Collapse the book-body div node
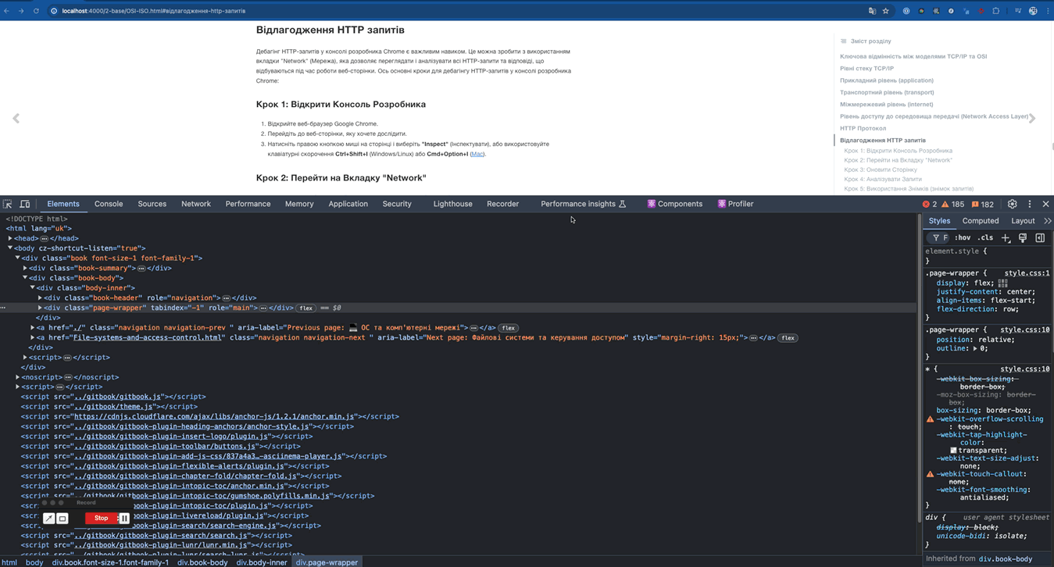 click(25, 278)
